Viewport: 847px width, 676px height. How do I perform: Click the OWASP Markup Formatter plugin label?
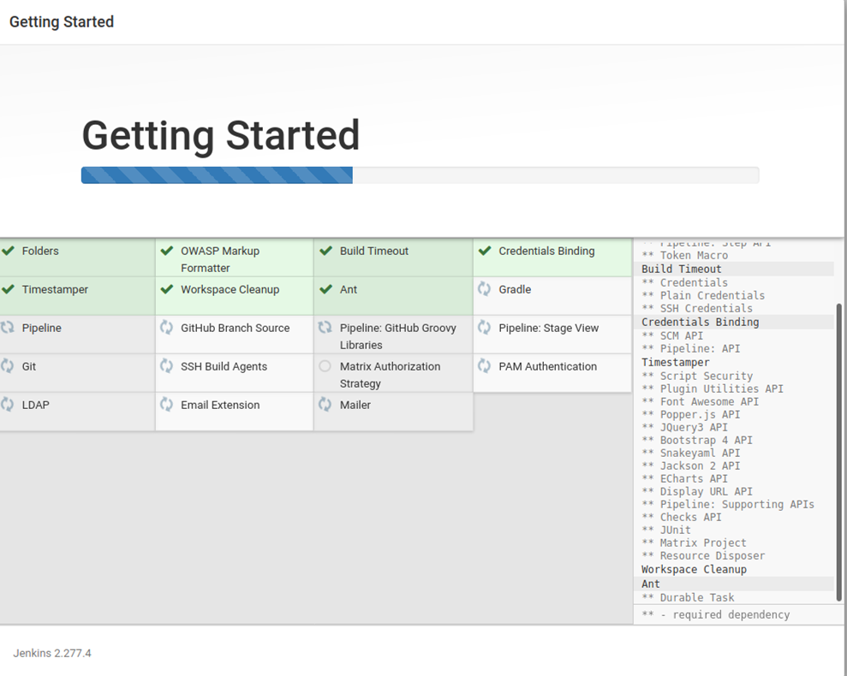pyautogui.click(x=220, y=260)
